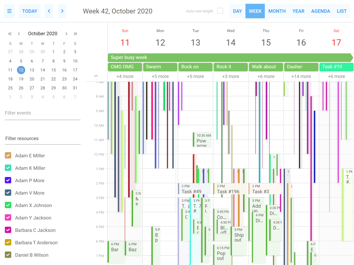Viewport: 354px width, 265px height.
Task: Show the '+5 more' events on Tuesday
Action: (x=195, y=76)
